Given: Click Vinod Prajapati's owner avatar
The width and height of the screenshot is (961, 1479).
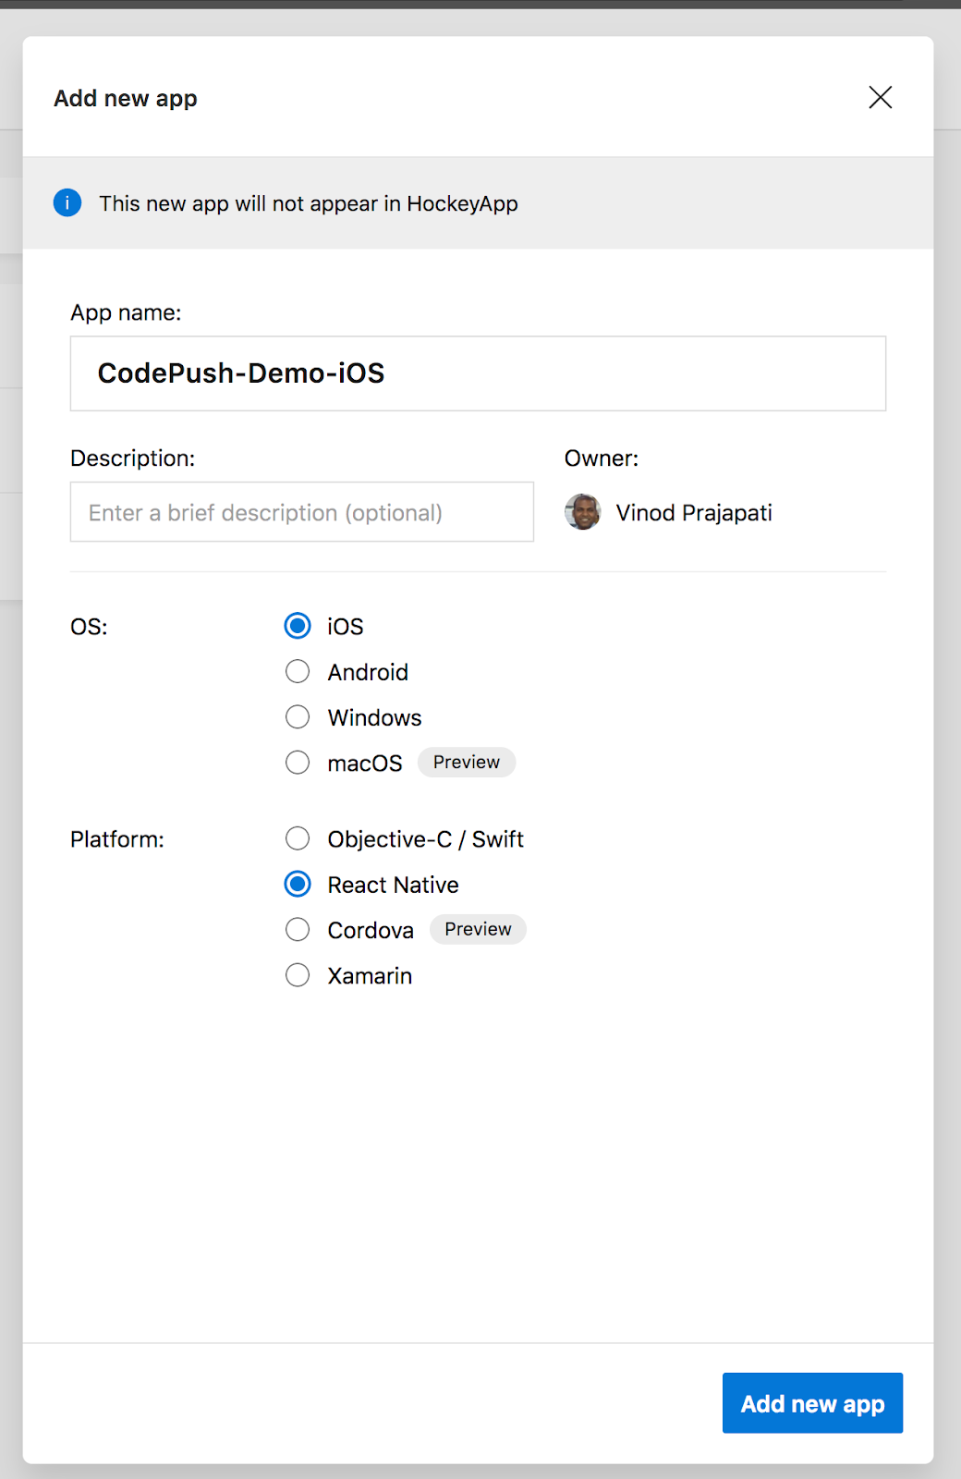Looking at the screenshot, I should point(583,512).
